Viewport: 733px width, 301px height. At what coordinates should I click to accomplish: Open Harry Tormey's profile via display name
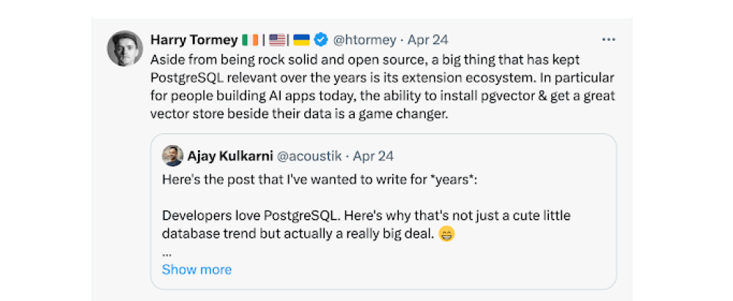(x=194, y=40)
